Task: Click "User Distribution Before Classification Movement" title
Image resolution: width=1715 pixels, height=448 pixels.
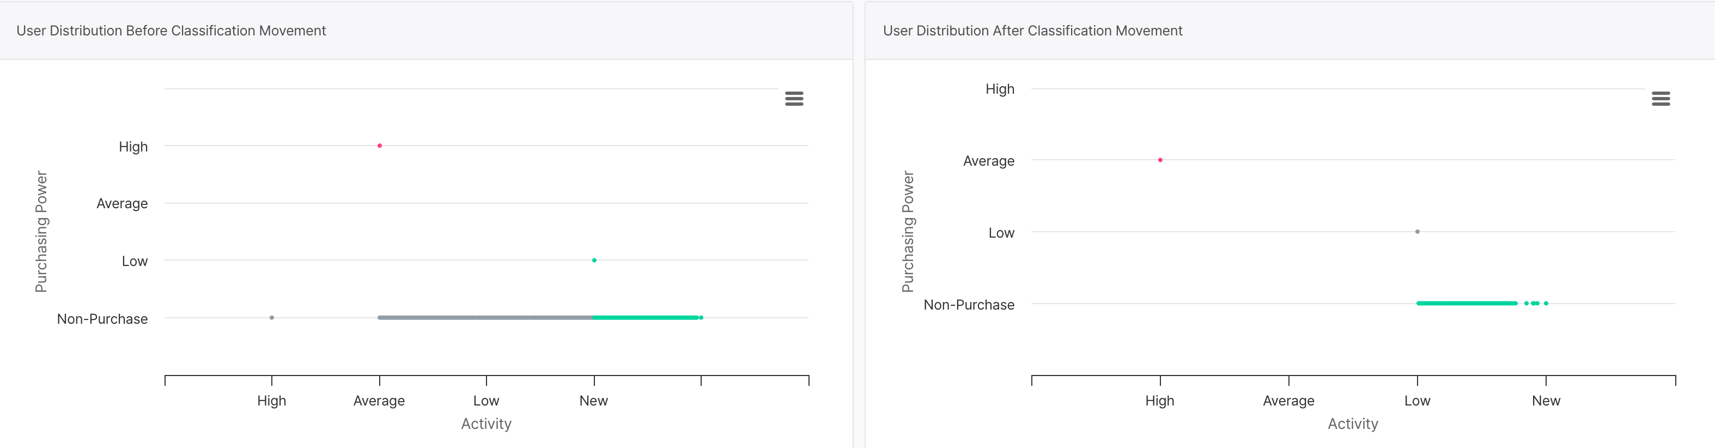Action: pyautogui.click(x=171, y=31)
